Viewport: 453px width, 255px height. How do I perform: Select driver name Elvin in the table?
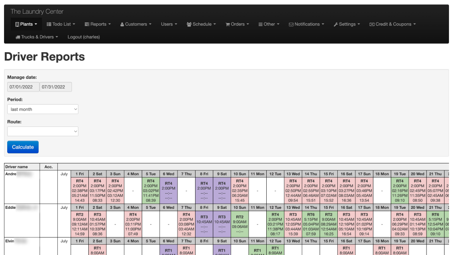click(x=10, y=241)
